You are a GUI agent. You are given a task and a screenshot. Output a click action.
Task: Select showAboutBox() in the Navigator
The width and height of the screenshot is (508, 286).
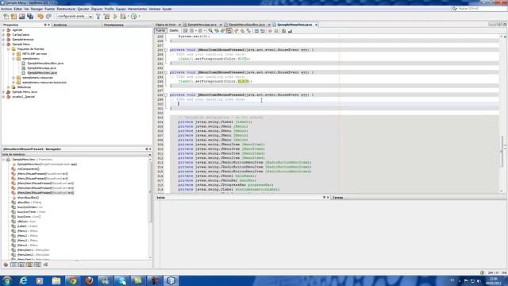point(28,198)
